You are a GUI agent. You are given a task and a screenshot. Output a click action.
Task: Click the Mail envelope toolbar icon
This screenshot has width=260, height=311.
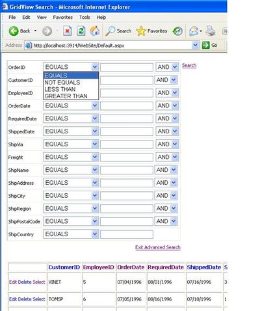(x=194, y=31)
